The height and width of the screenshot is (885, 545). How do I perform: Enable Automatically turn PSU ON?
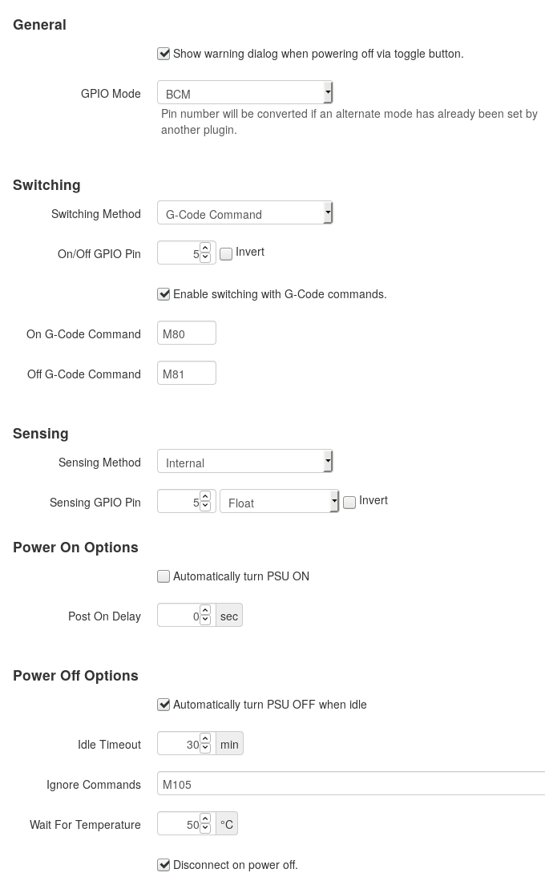(x=163, y=576)
